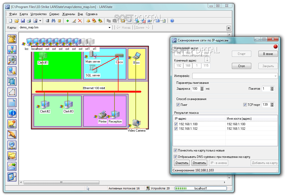Open the Карта menu
This screenshot has width=285, height=195.
(24, 14)
